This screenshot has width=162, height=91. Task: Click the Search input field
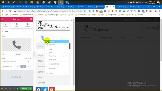pos(40,46)
